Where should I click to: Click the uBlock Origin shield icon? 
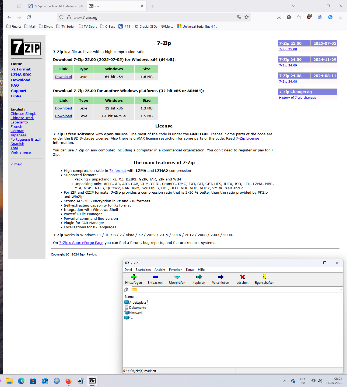309,17
